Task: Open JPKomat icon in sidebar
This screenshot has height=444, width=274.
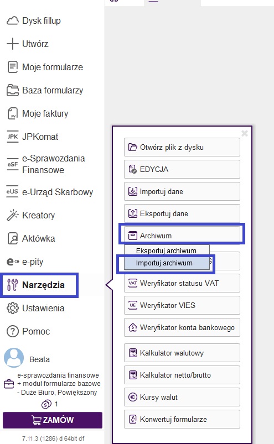Action: pyautogui.click(x=13, y=137)
